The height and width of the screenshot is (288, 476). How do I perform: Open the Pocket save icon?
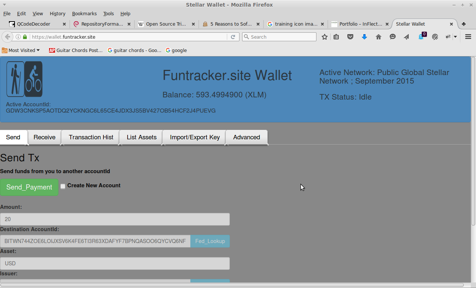(350, 37)
